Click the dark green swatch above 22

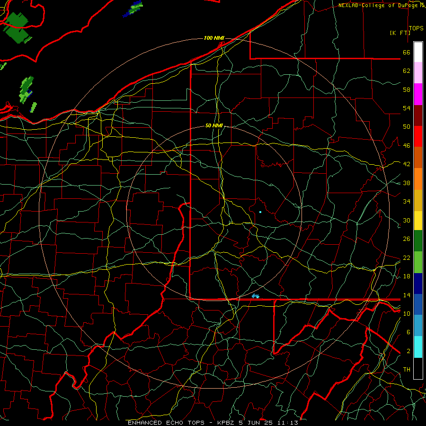click(x=418, y=241)
